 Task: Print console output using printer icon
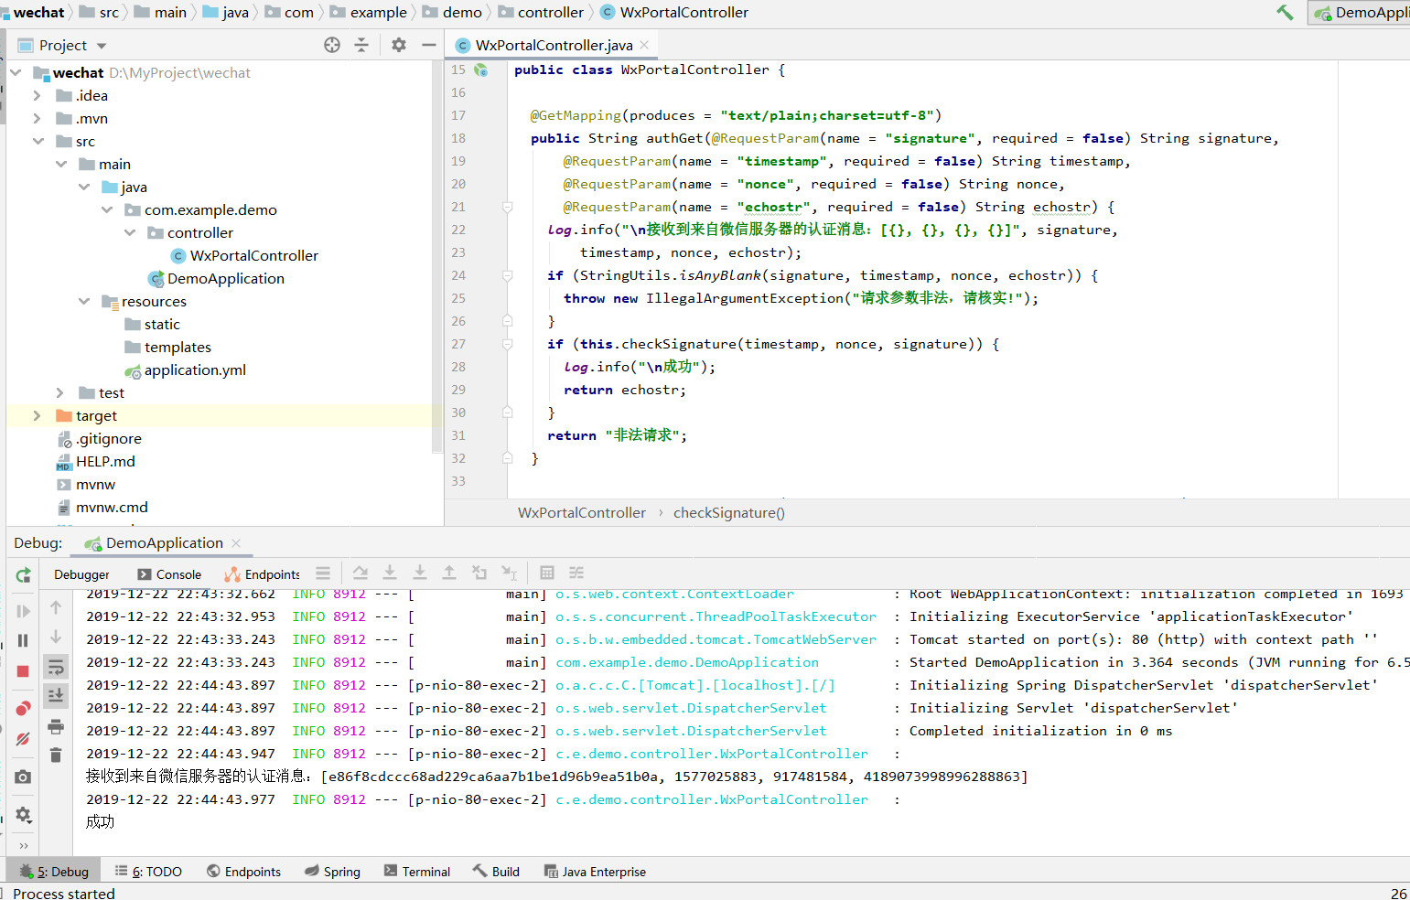click(56, 727)
